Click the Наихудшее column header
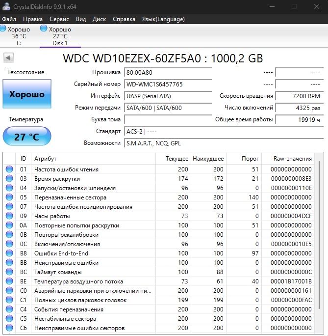 tap(209, 159)
